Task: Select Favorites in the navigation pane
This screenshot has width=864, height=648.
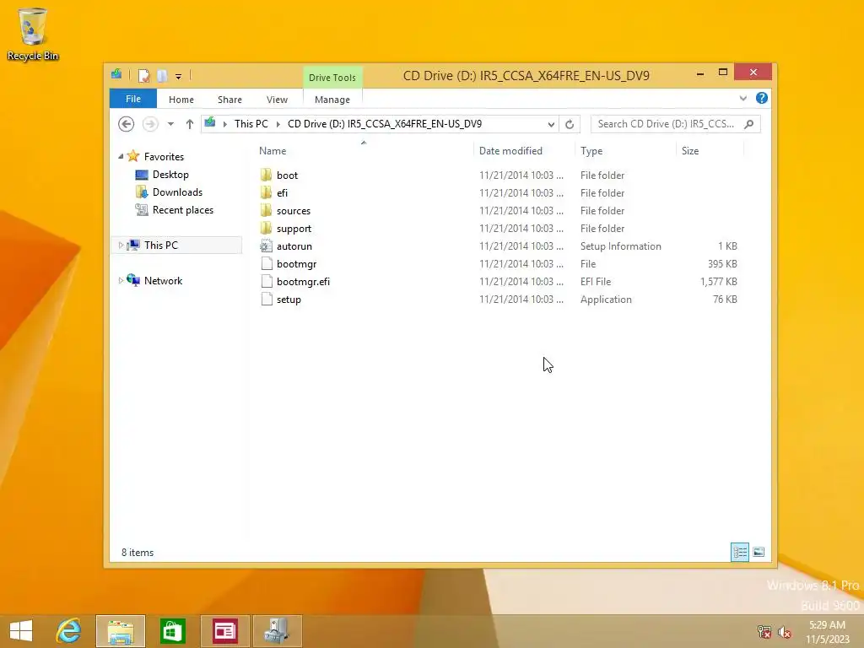Action: (164, 156)
